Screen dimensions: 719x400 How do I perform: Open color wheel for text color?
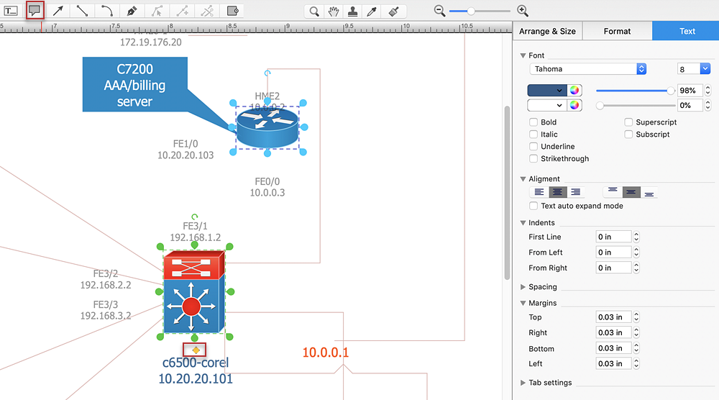(x=574, y=91)
